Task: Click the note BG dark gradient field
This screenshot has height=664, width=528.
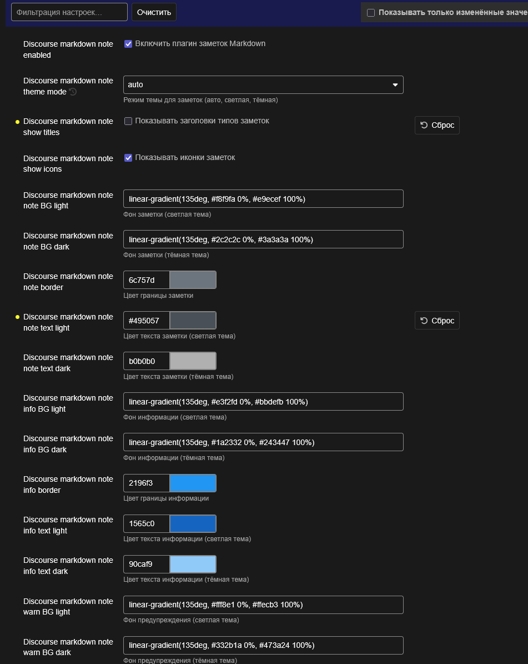Action: 263,239
